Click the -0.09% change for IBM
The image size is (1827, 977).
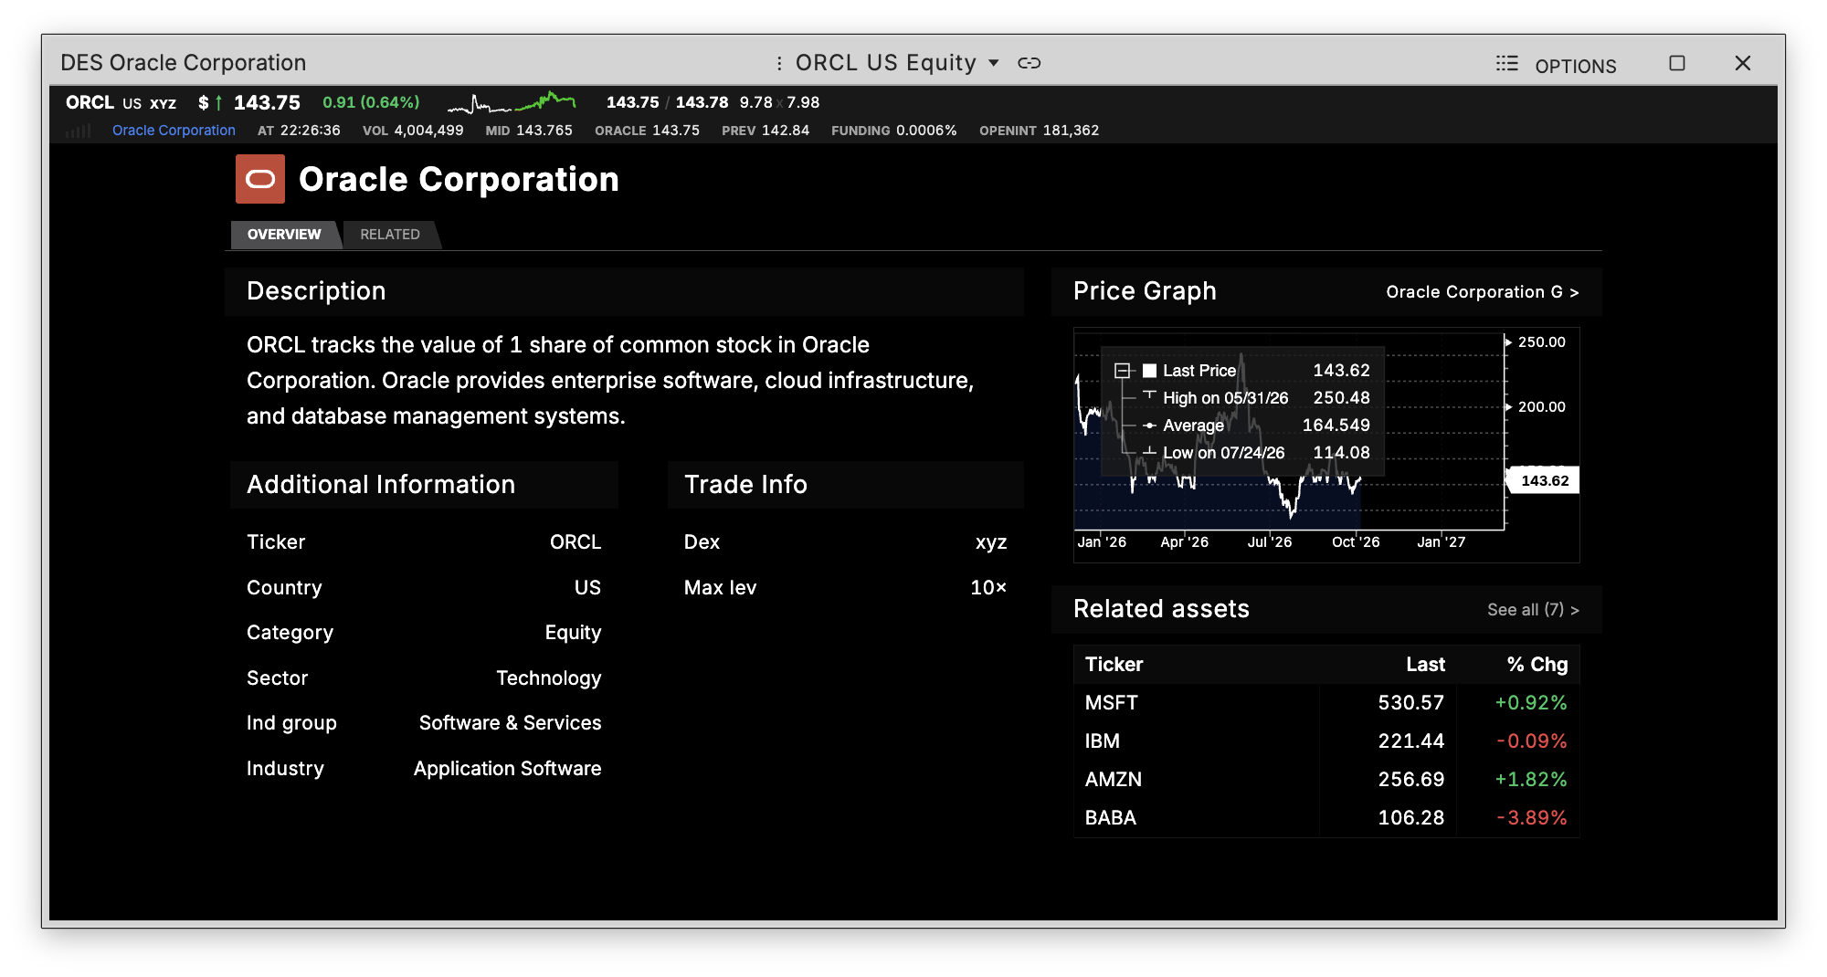(1532, 741)
